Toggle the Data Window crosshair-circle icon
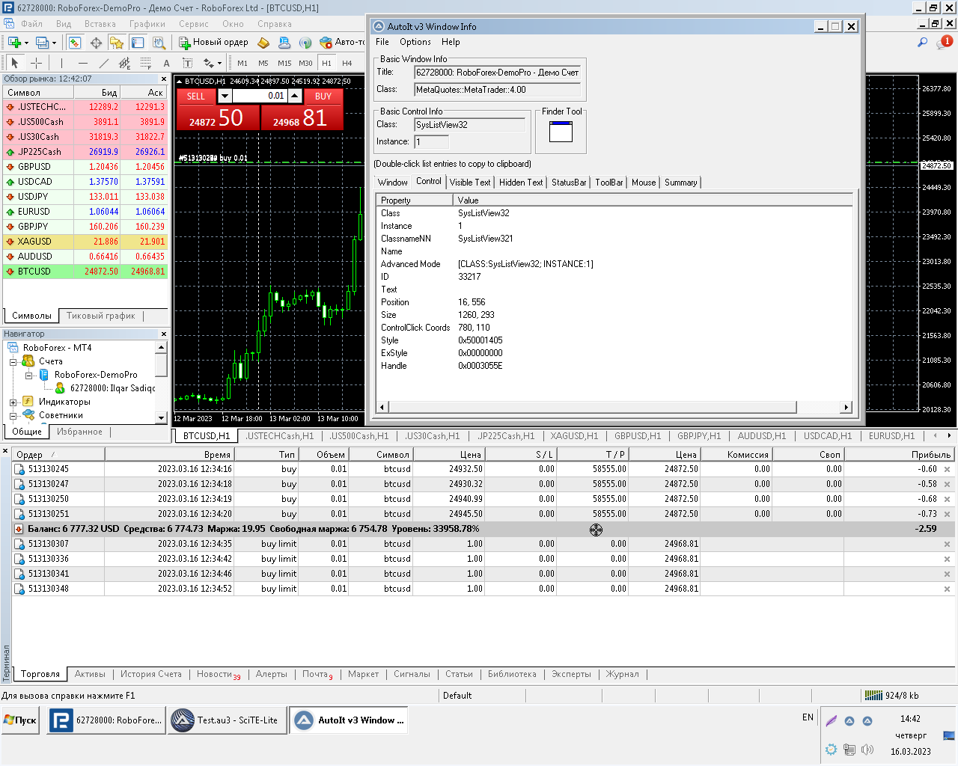Image resolution: width=958 pixels, height=766 pixels. (96, 43)
